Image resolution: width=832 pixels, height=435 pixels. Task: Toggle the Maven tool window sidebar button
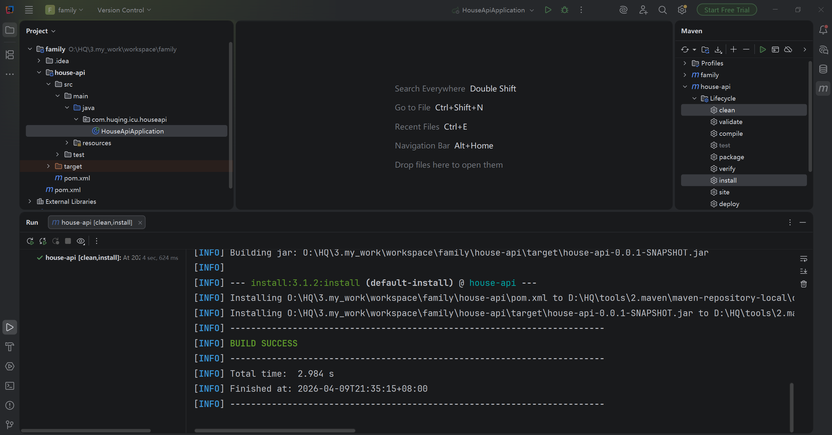point(823,88)
